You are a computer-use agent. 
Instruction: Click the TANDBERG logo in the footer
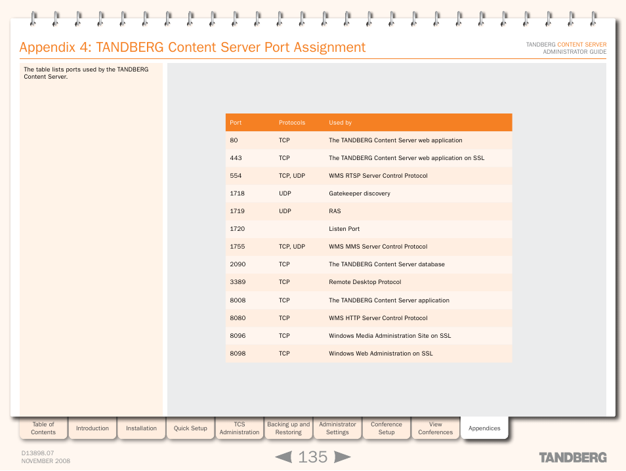pos(573,457)
